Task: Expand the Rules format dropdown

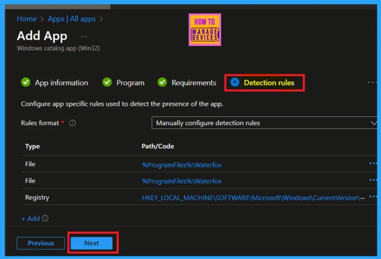Action: (264, 123)
